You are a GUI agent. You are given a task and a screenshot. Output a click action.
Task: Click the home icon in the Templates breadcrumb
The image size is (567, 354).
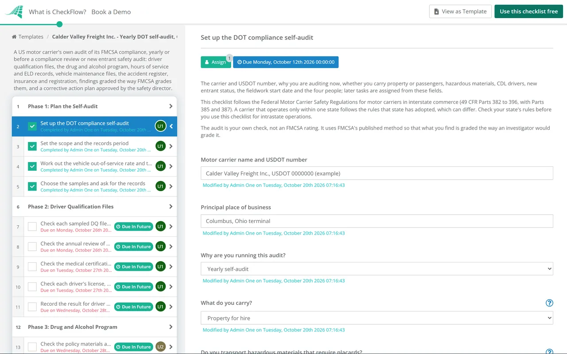[x=14, y=37]
